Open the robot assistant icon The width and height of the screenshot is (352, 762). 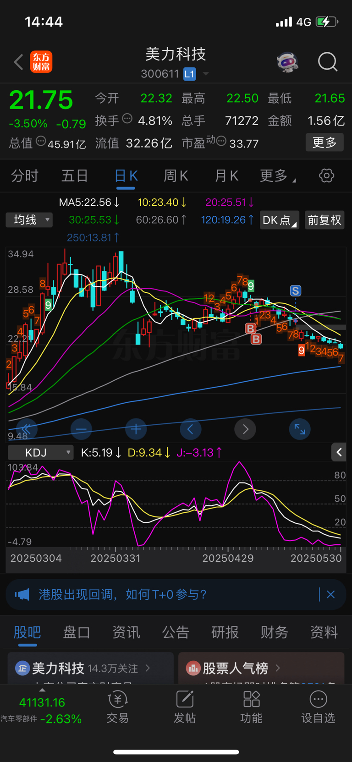(288, 62)
